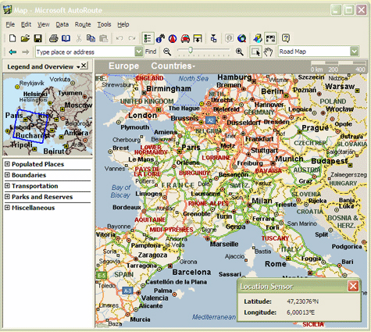Click Munich on the main map

(x=289, y=159)
